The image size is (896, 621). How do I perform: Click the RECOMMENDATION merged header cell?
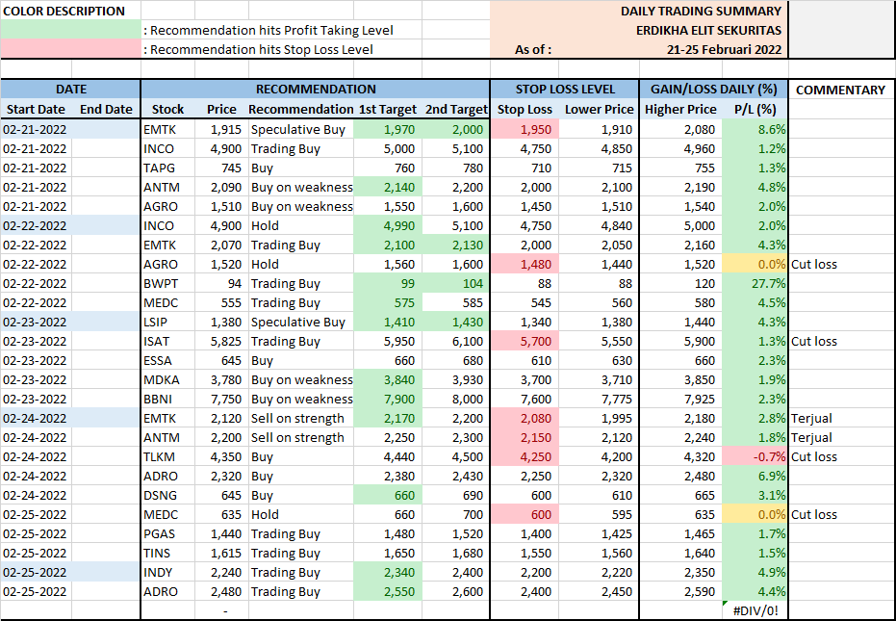(315, 90)
